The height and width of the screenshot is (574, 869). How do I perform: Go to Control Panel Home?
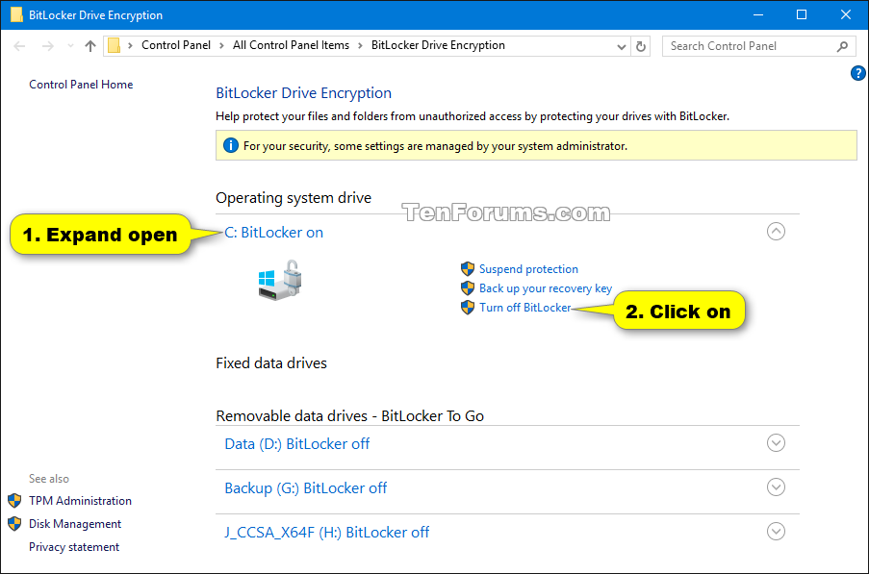tap(81, 85)
